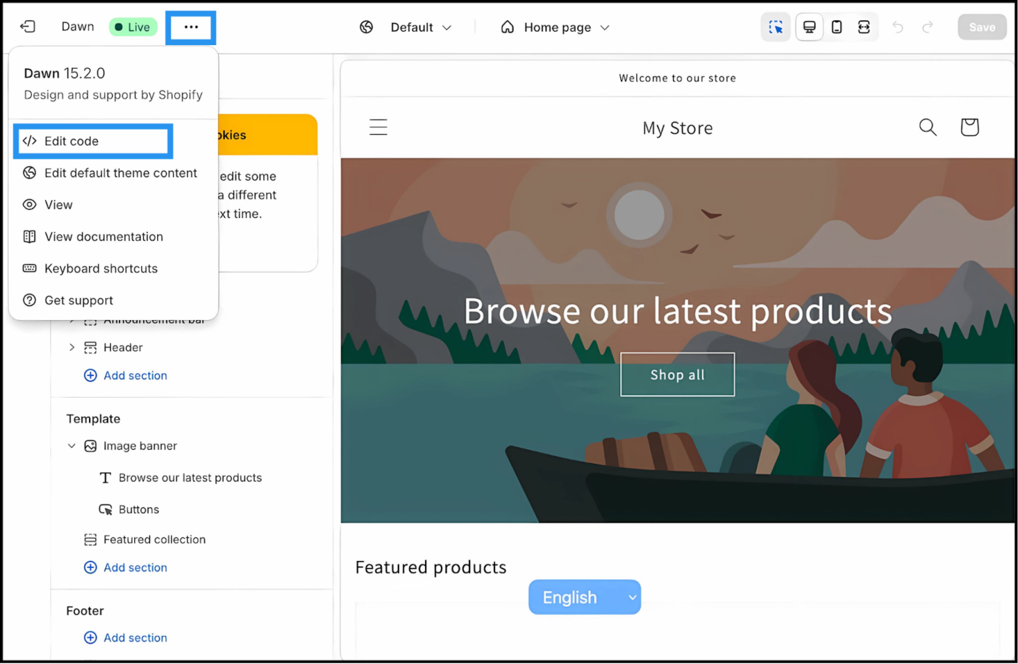Switch to mobile preview
This screenshot has width=1018, height=664.
(837, 26)
